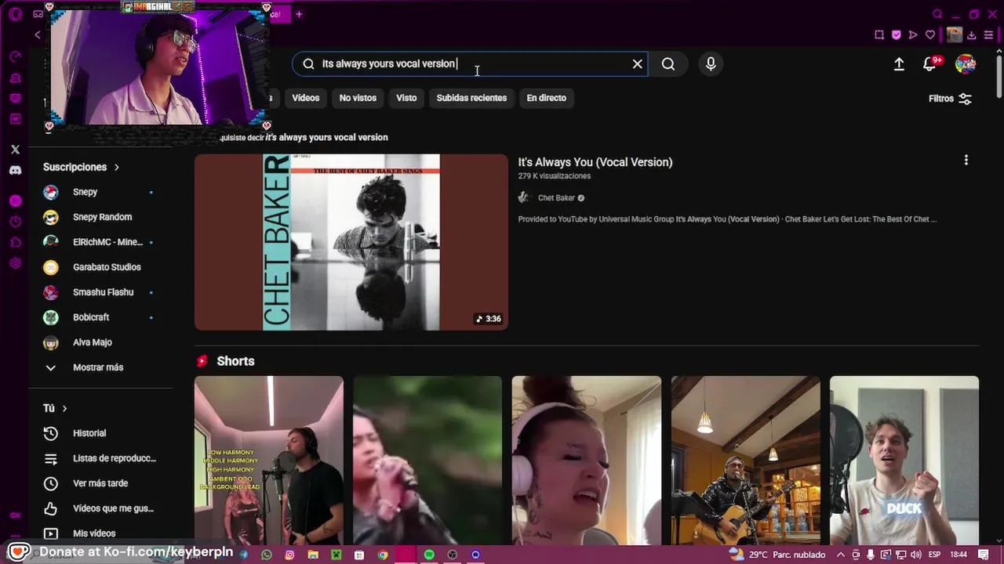Start voice search with the microphone icon
The height and width of the screenshot is (564, 1004).
tap(711, 64)
